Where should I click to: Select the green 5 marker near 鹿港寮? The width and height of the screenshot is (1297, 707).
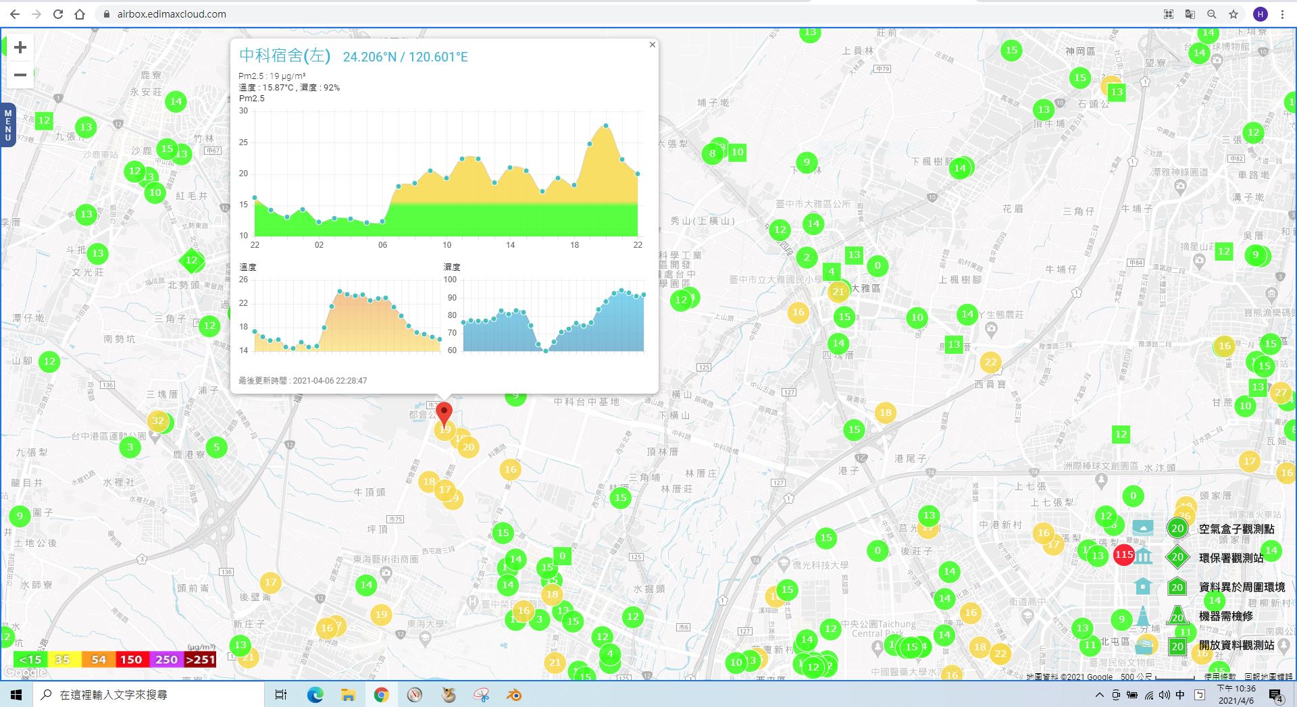coord(217,447)
